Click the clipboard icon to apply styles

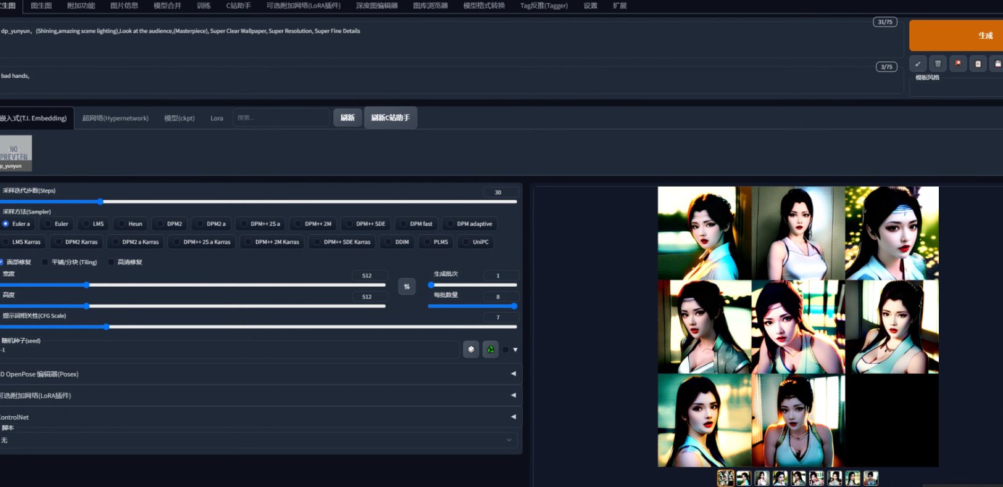(x=978, y=63)
